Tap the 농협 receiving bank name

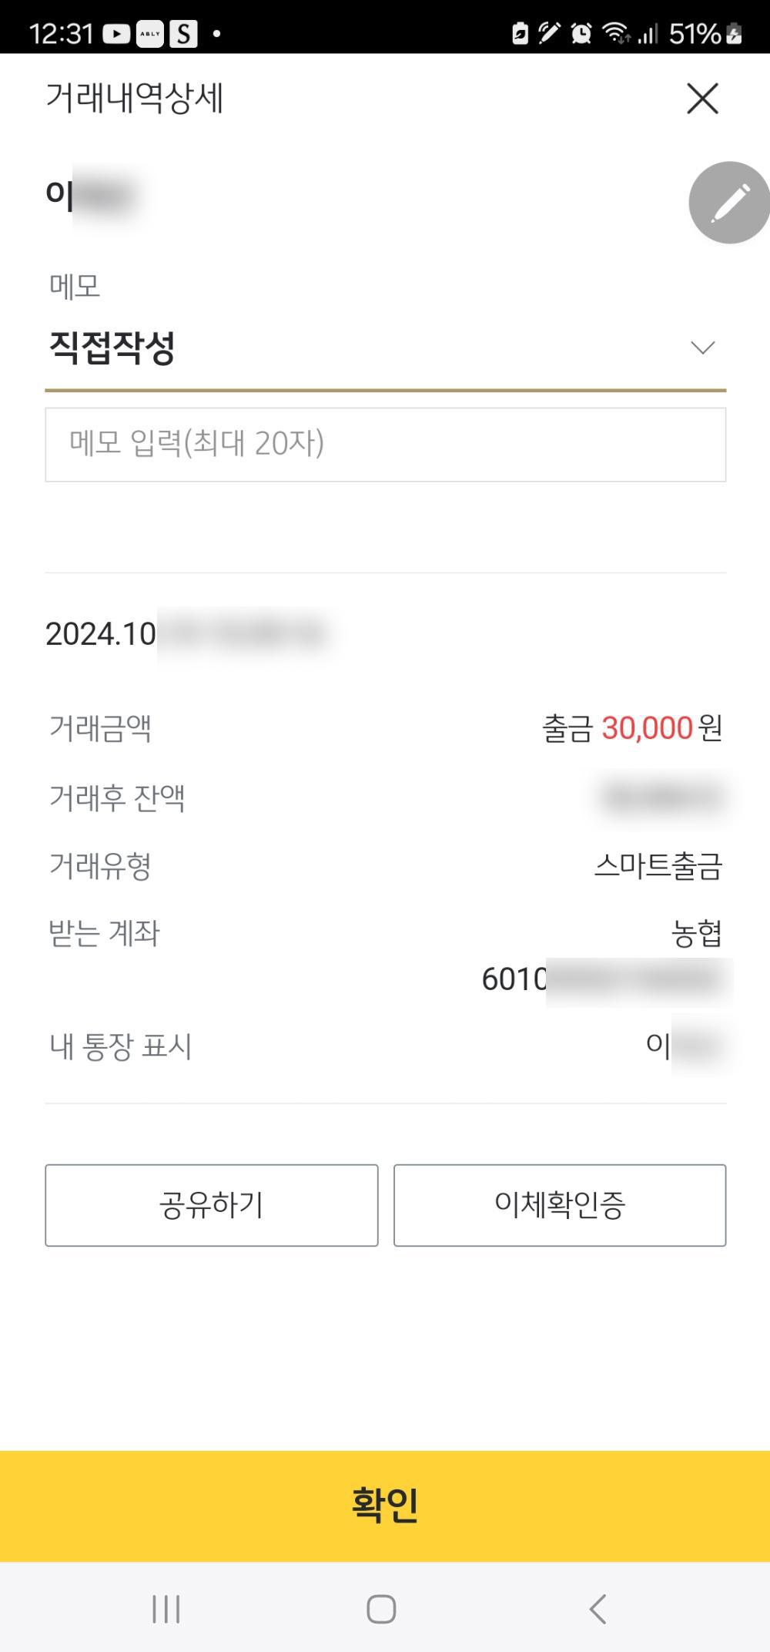(696, 934)
